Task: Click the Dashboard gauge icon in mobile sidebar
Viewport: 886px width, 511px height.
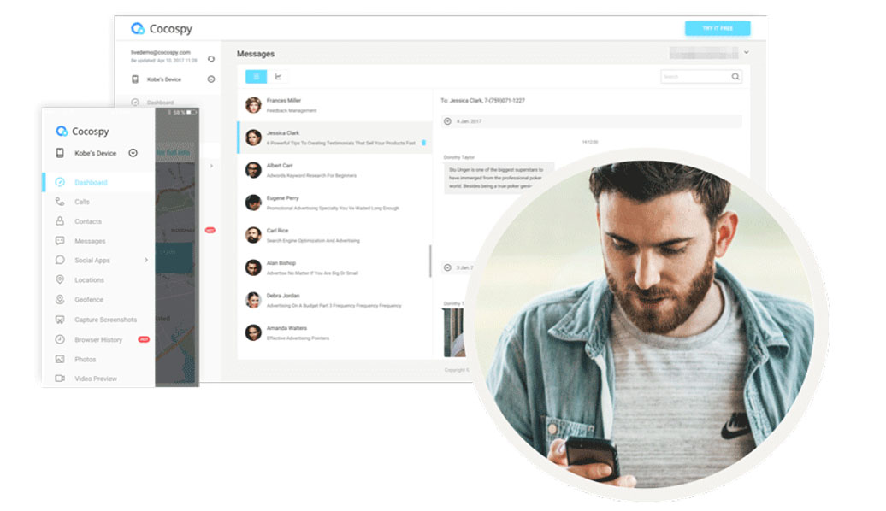Action: pos(60,182)
